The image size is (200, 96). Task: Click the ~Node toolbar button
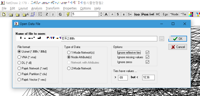click(174, 14)
